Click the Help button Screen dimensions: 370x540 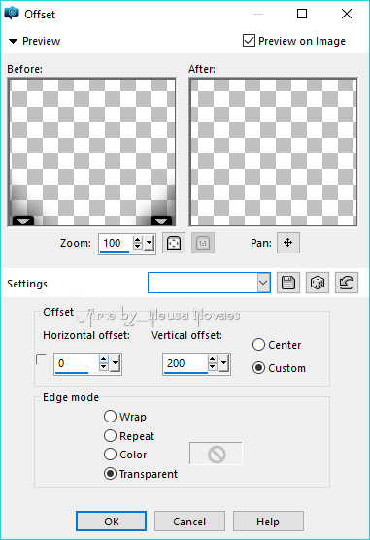pos(268,521)
